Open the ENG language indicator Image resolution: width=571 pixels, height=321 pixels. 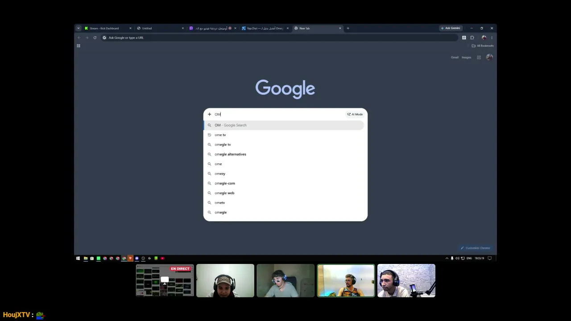click(469, 258)
